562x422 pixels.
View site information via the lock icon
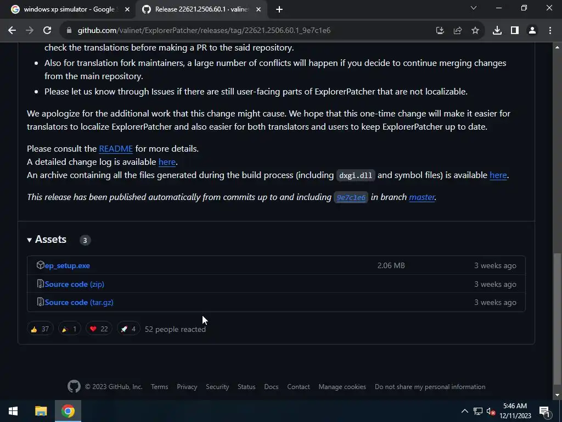pyautogui.click(x=69, y=31)
